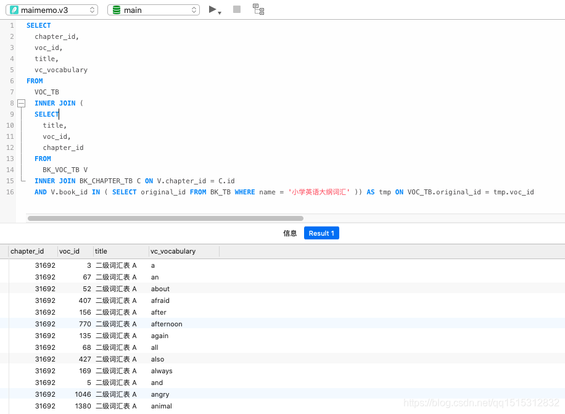The height and width of the screenshot is (414, 565).
Task: Select chapter_id 31692 in the 'after' row
Action: [x=45, y=312]
